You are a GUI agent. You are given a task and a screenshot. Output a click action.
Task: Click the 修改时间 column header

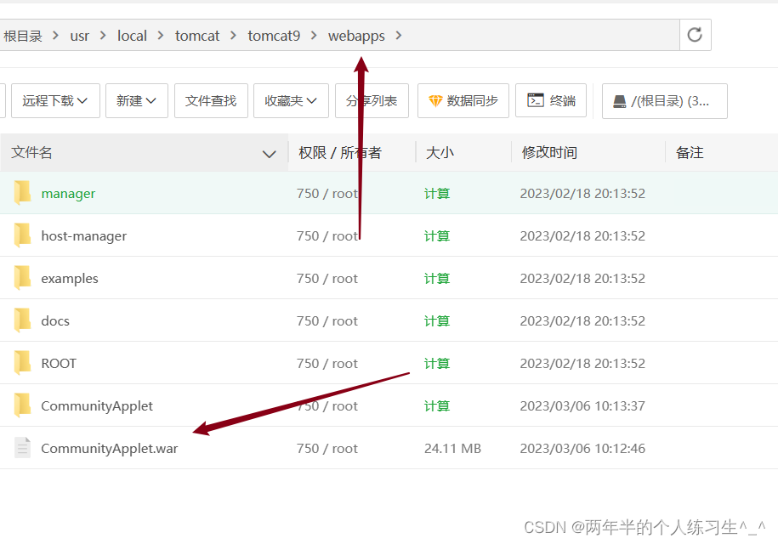click(x=549, y=152)
